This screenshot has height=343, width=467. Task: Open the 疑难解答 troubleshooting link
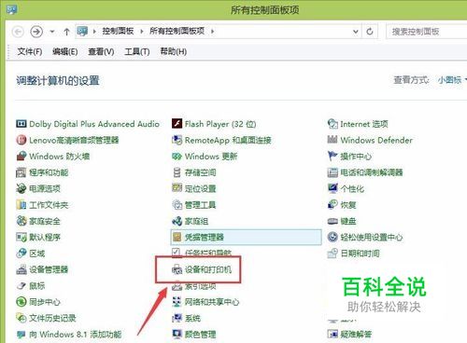[356, 335]
